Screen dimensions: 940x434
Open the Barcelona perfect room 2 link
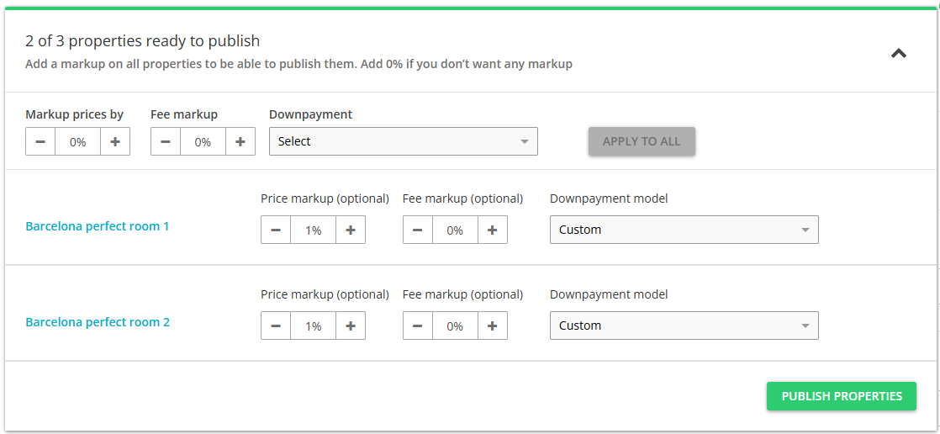98,322
